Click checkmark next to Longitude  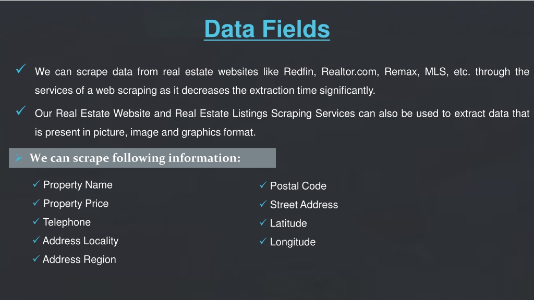pos(263,241)
